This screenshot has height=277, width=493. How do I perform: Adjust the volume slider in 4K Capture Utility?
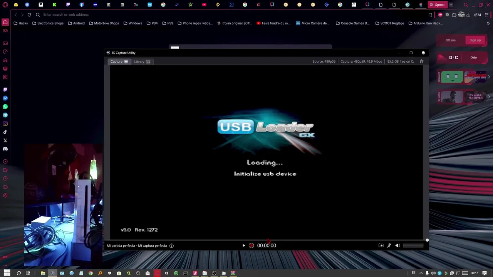coord(413,245)
